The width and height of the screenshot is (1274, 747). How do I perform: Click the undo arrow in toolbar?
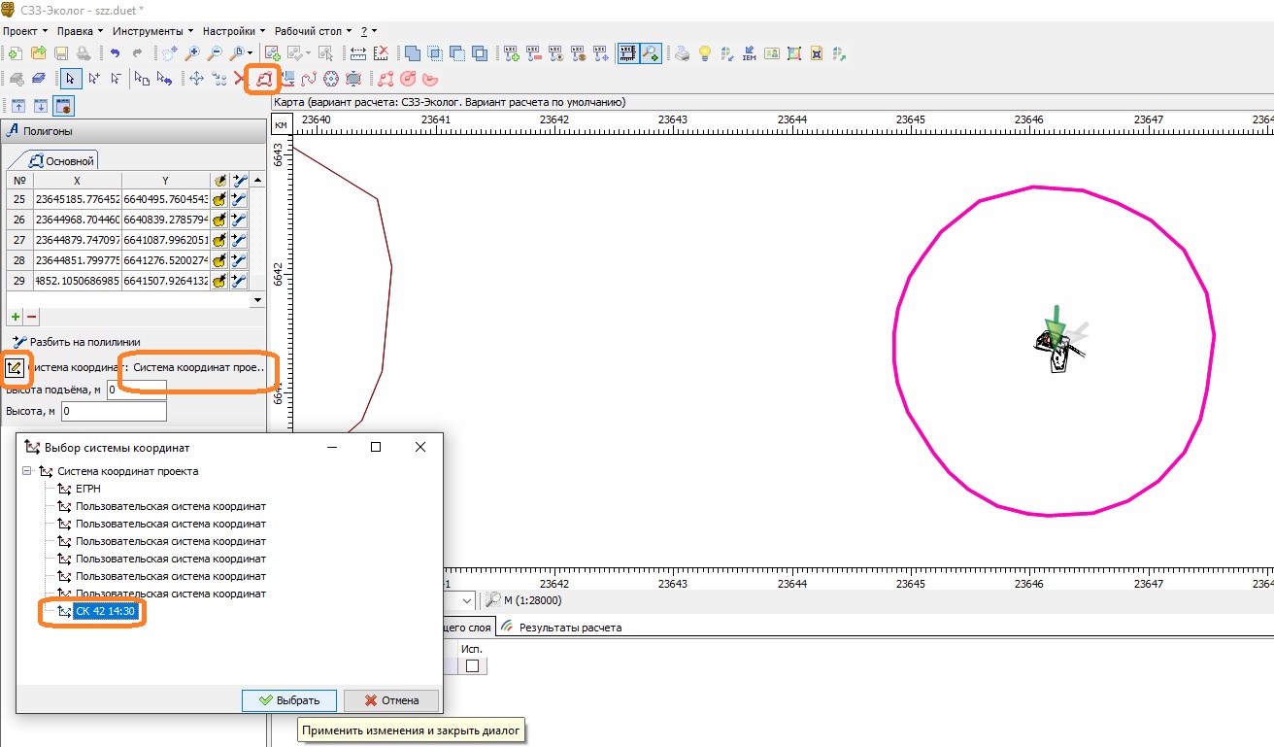115,53
